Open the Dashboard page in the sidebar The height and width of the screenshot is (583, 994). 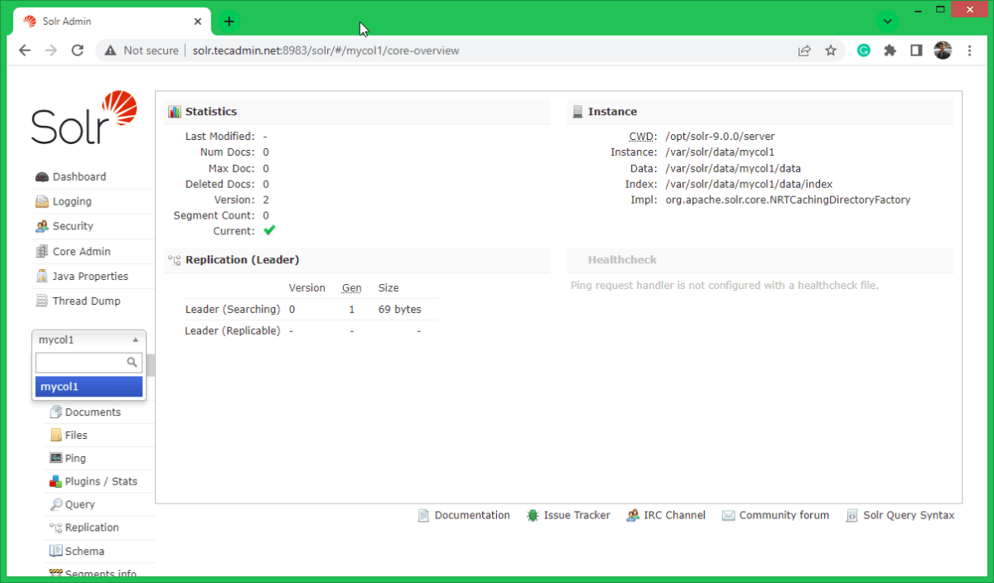click(79, 176)
